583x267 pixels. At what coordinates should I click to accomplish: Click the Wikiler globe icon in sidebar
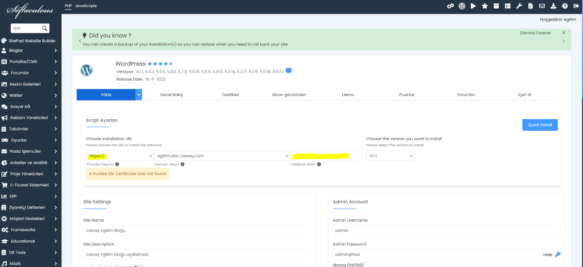tap(4, 95)
